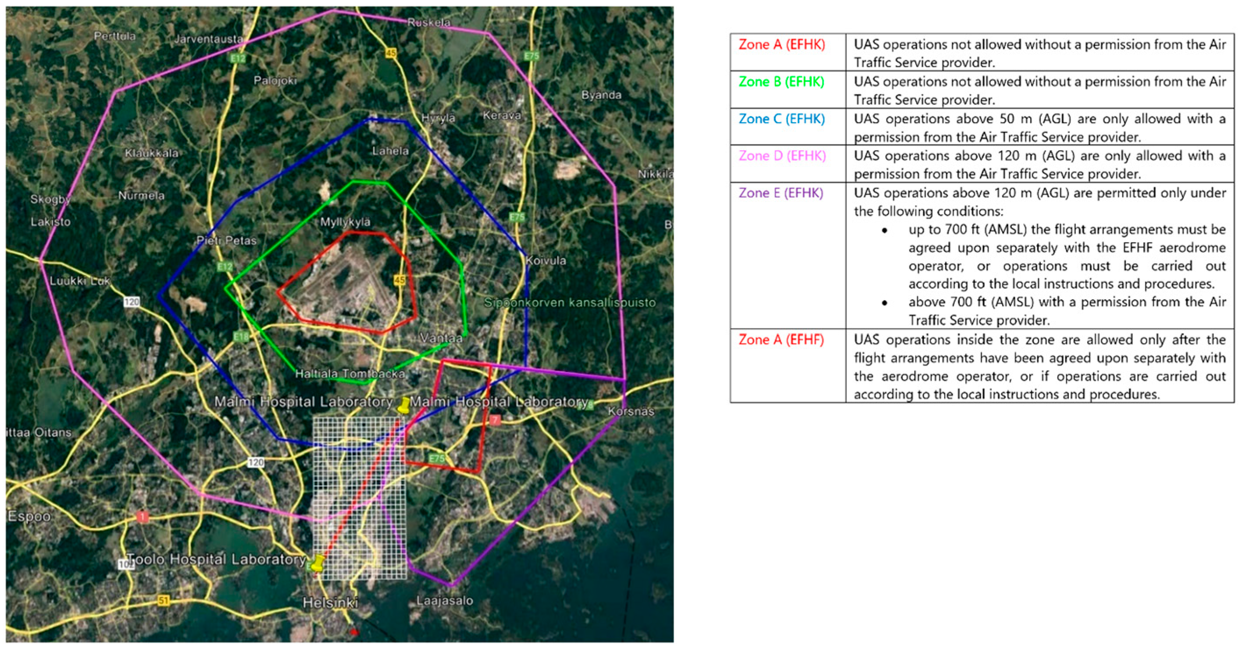Image resolution: width=1242 pixels, height=648 pixels.
Task: Click the red route 7 shield near Malmi
Action: tap(495, 420)
